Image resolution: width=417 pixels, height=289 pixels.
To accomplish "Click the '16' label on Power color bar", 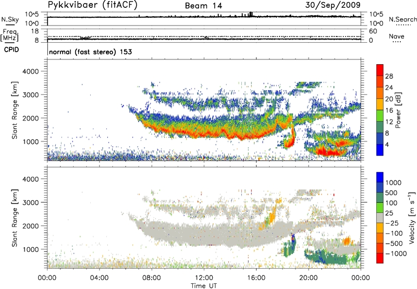I will 389,111.
